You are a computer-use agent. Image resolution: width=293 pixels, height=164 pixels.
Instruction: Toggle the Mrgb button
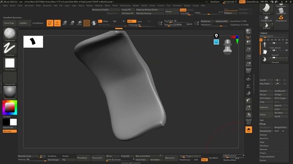106,21
